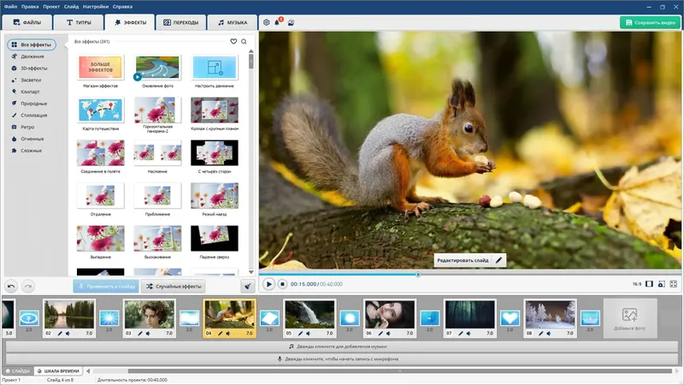Expand the 16:9 aspect ratio selector
The image size is (684, 385).
[637, 283]
